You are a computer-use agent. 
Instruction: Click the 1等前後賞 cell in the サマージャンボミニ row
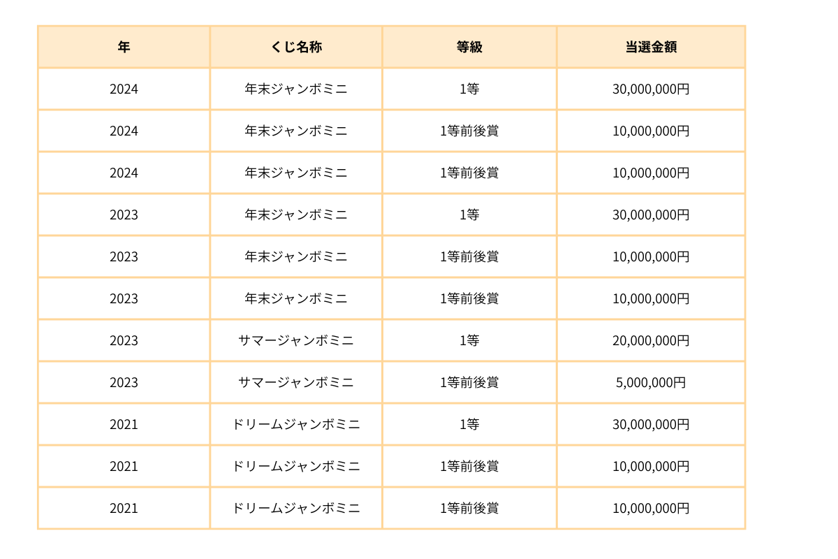pos(469,382)
